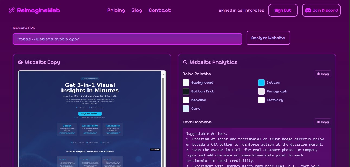Click 'Signed in as linford lee' text
350x167 pixels.
(x=241, y=10)
